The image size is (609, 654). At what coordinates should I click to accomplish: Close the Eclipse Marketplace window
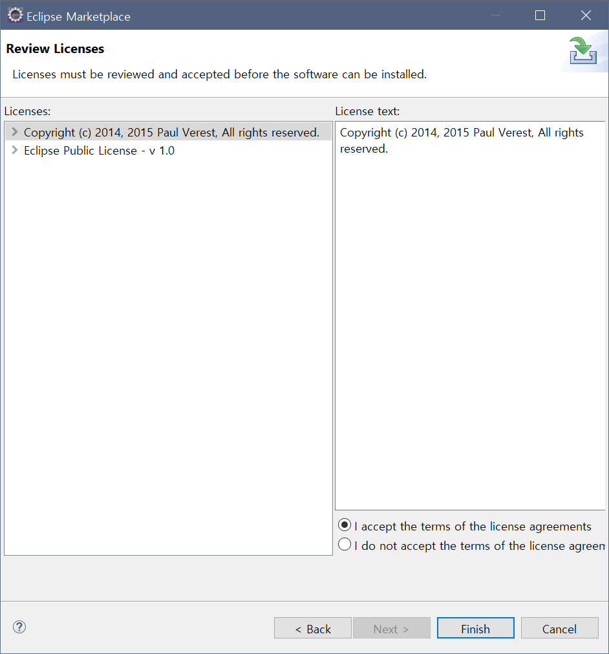586,16
